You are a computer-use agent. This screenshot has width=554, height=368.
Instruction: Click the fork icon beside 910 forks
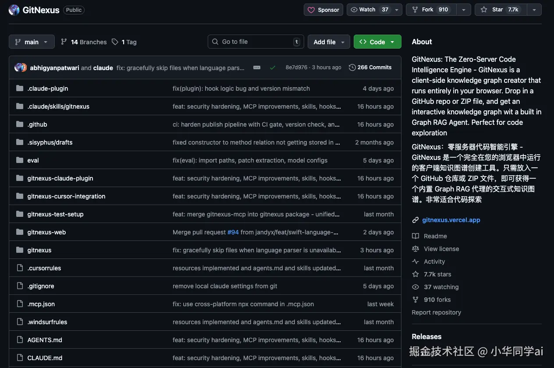415,300
